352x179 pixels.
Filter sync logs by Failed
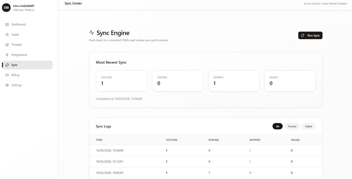(x=309, y=126)
